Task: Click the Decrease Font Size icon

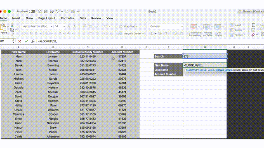Action: pos(75,26)
